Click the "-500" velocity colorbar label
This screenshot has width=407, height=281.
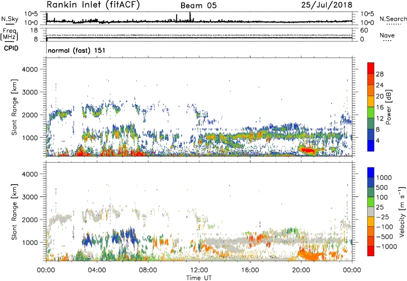[x=385, y=237]
